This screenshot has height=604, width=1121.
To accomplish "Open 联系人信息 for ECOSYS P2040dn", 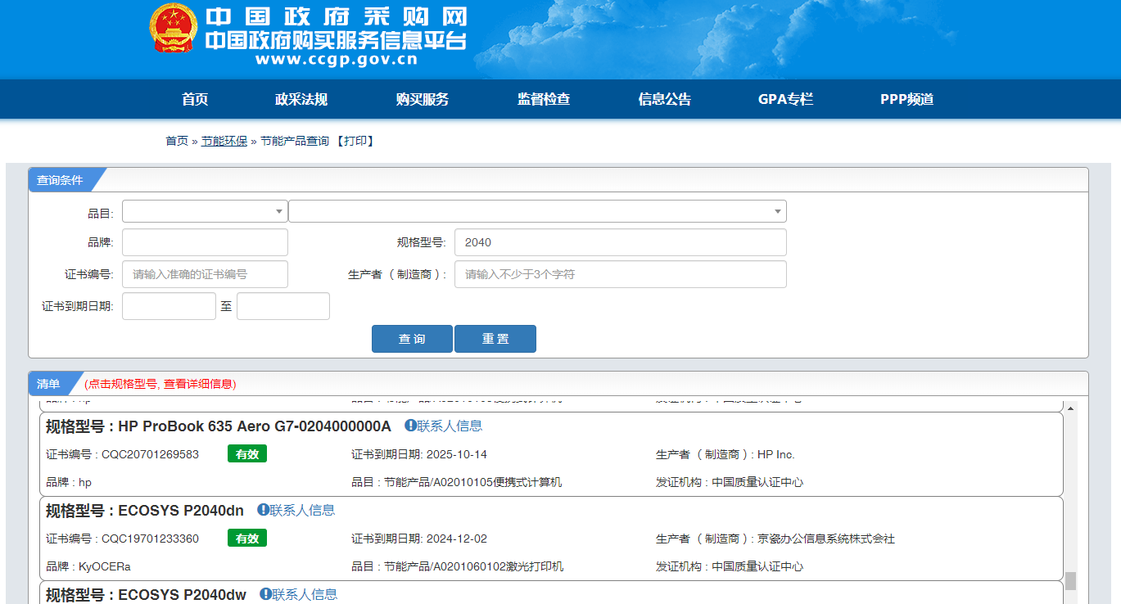I will (x=302, y=510).
